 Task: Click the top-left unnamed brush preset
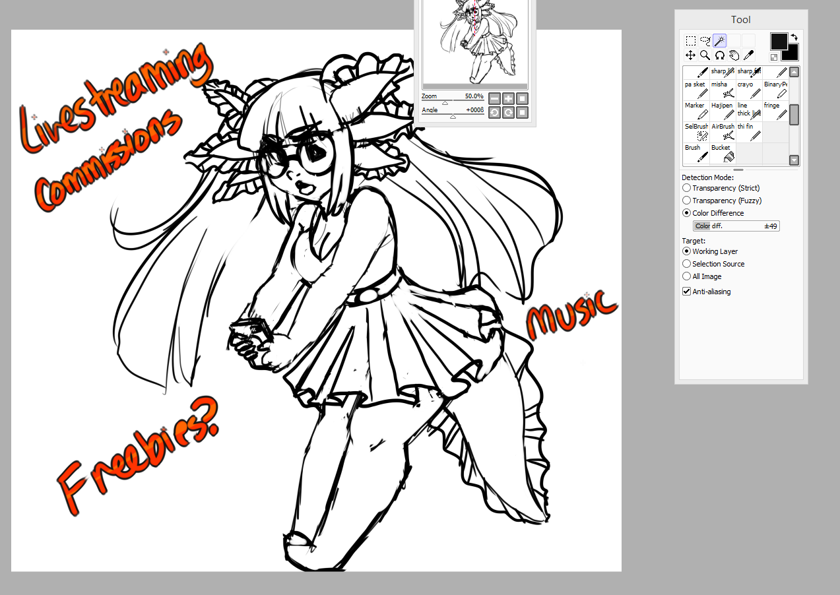(x=696, y=72)
